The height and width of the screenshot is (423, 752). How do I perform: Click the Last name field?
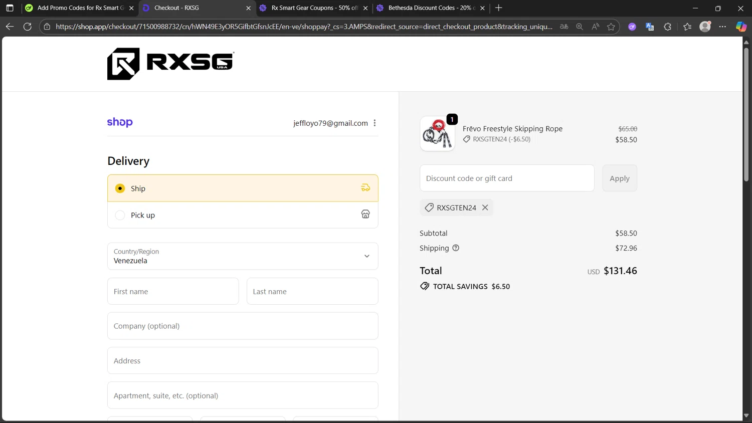pos(312,291)
